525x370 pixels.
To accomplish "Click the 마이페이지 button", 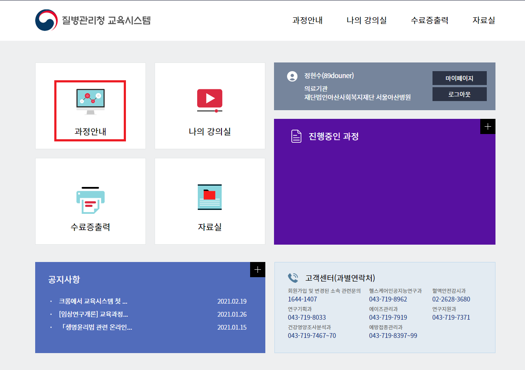I will (459, 79).
